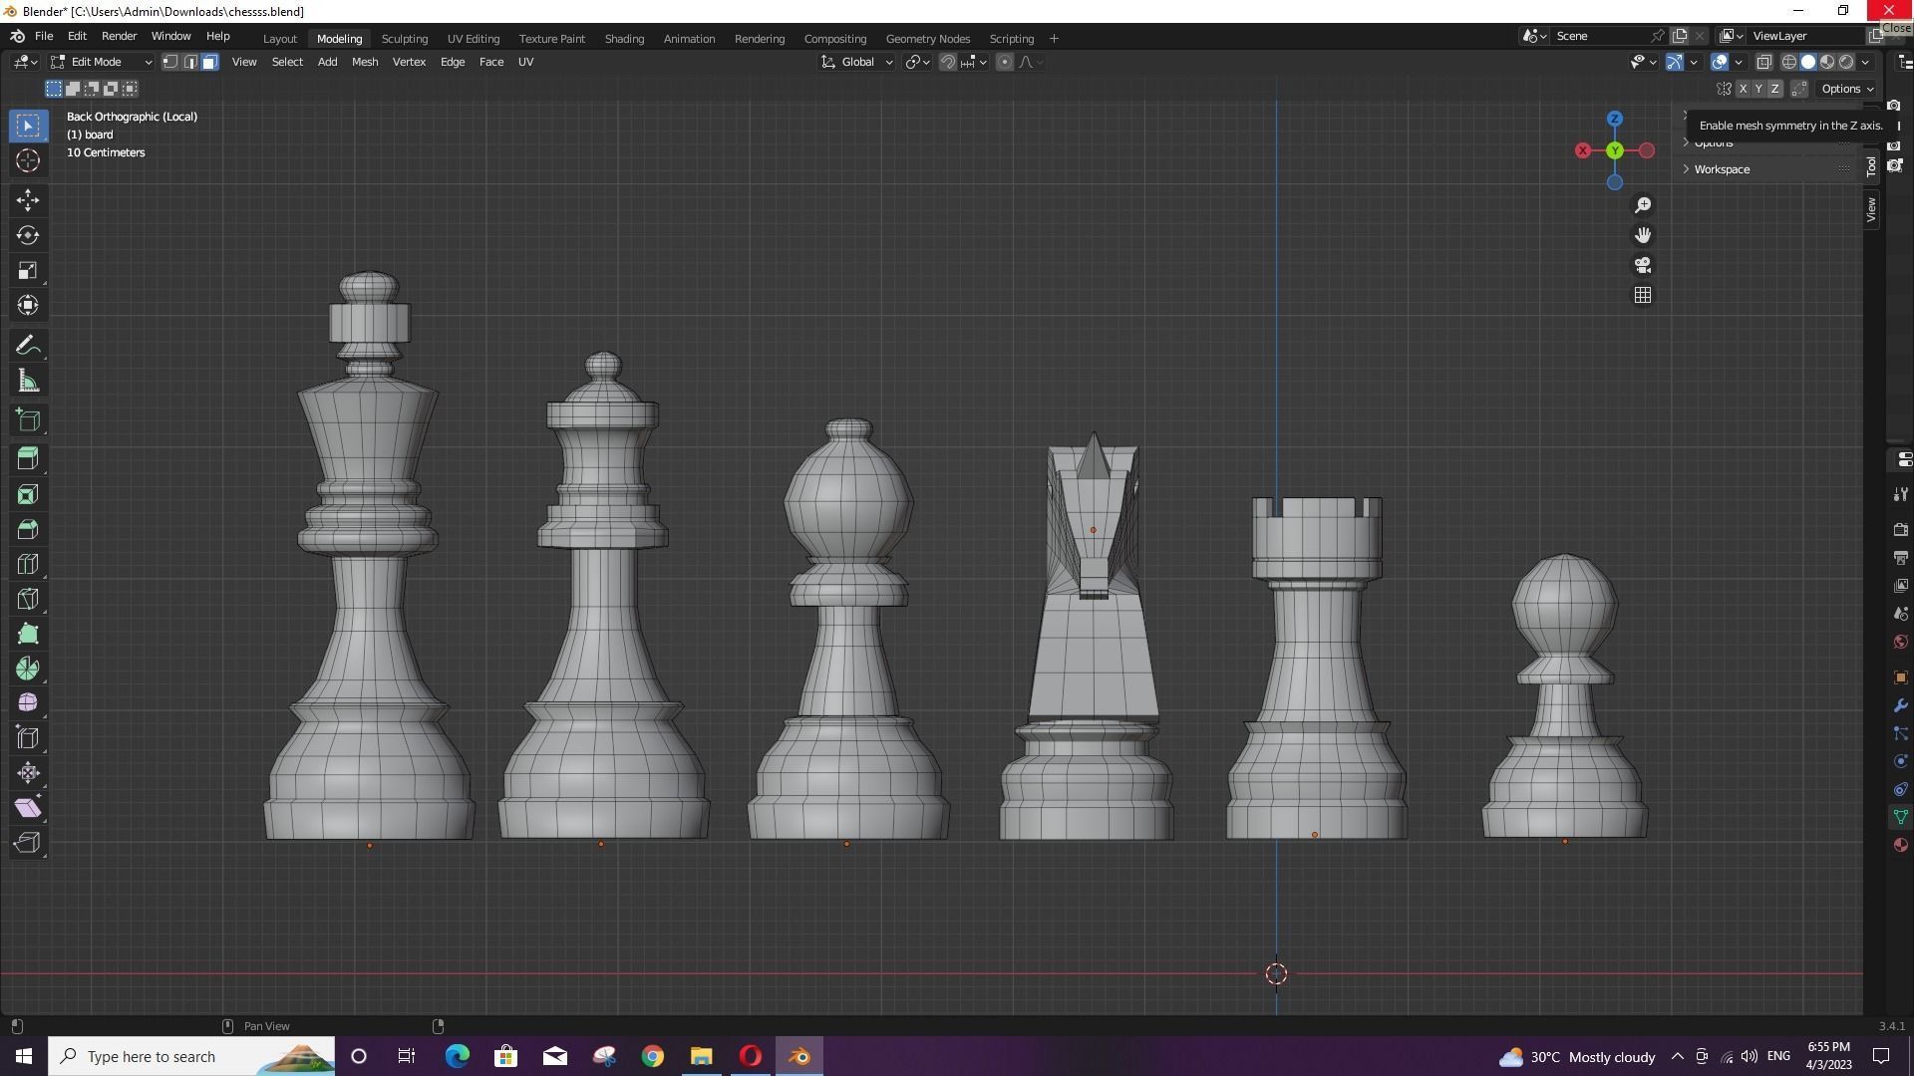
Task: Open Google Chrome from taskbar
Action: (x=652, y=1056)
